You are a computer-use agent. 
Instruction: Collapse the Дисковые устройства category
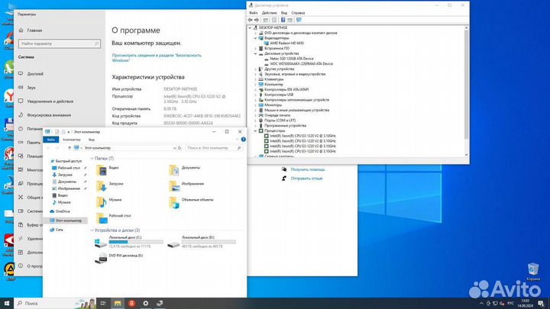[255, 53]
